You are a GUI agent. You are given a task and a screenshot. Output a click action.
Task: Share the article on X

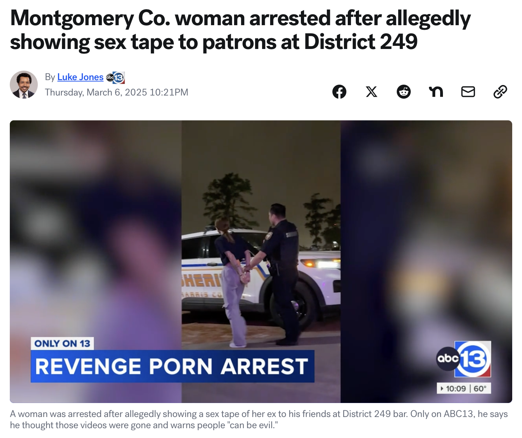tap(371, 92)
